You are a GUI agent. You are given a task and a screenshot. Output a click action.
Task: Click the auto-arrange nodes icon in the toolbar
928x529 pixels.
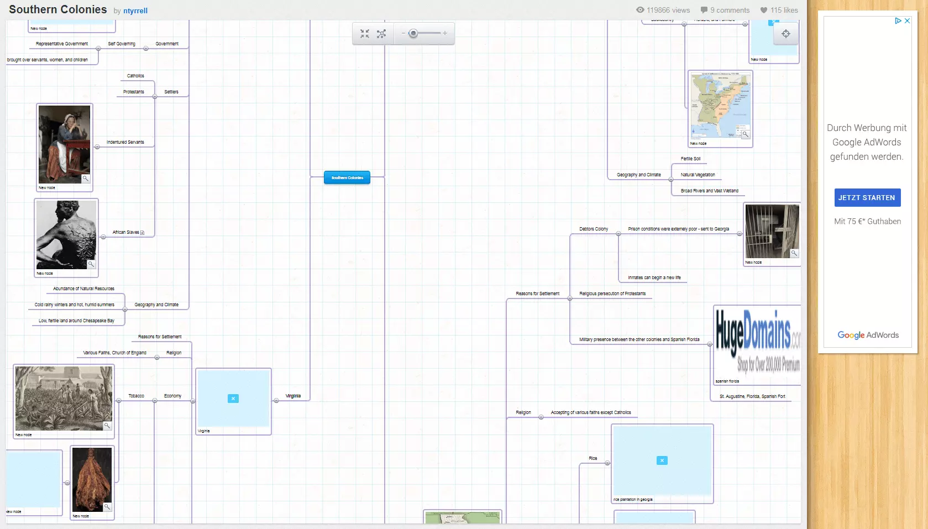pyautogui.click(x=381, y=34)
